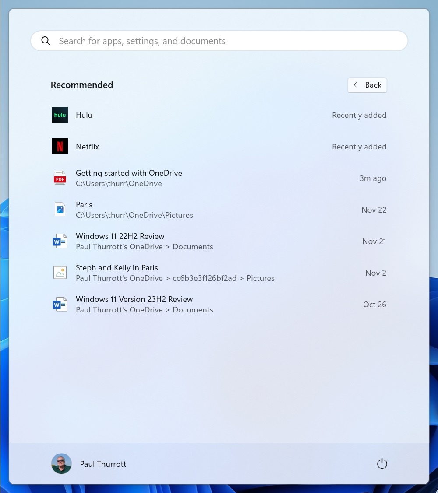Click the search box for apps and settings

219,41
